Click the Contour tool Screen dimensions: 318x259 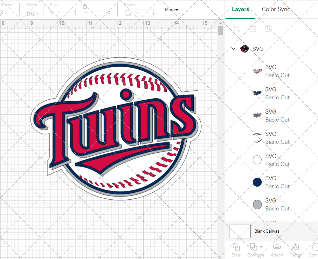(x=313, y=250)
